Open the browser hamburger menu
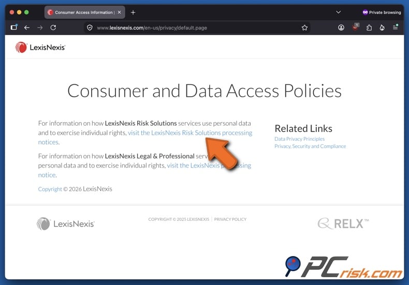 click(x=396, y=27)
